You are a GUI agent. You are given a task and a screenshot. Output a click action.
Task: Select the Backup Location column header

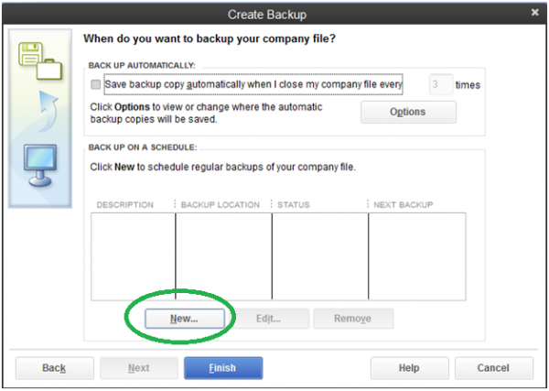[x=221, y=205]
